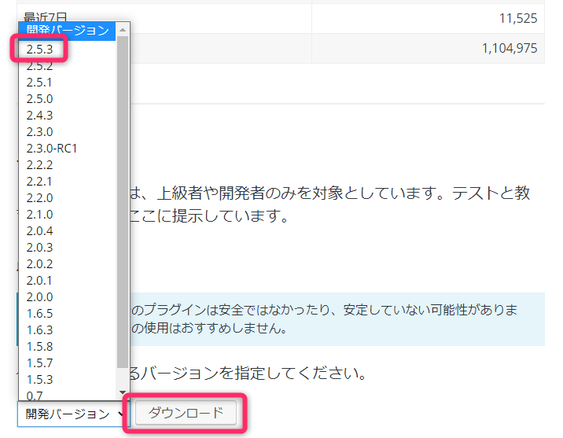
Task: Choose version 2.4.3
Action: (39, 116)
